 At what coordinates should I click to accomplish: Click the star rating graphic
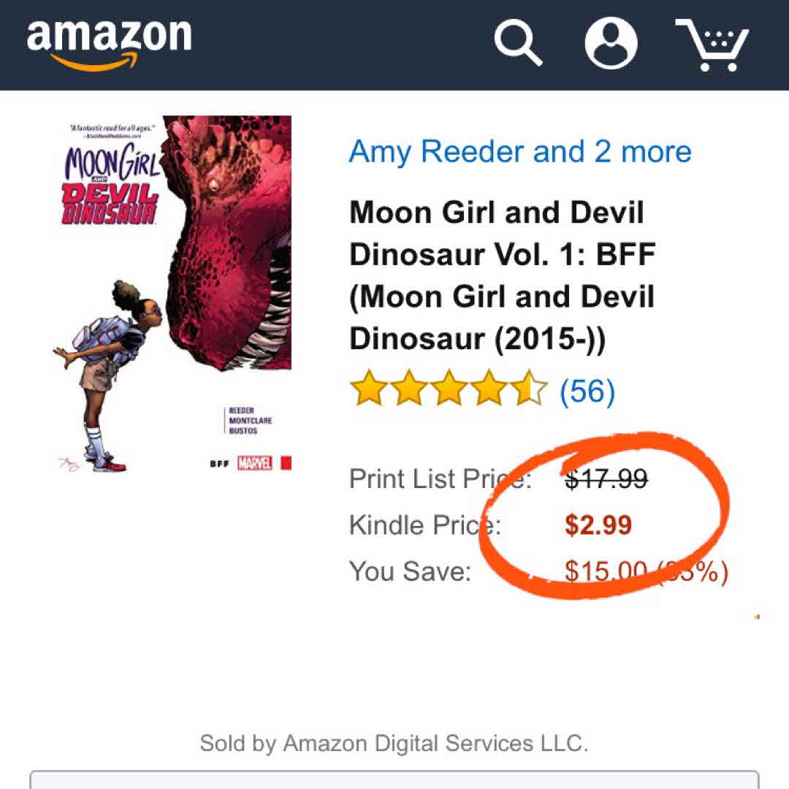[448, 389]
